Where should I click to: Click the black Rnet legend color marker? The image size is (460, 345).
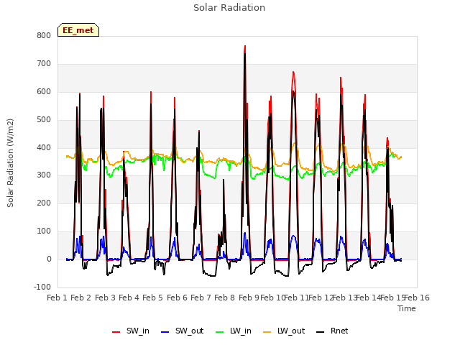coord(321,332)
